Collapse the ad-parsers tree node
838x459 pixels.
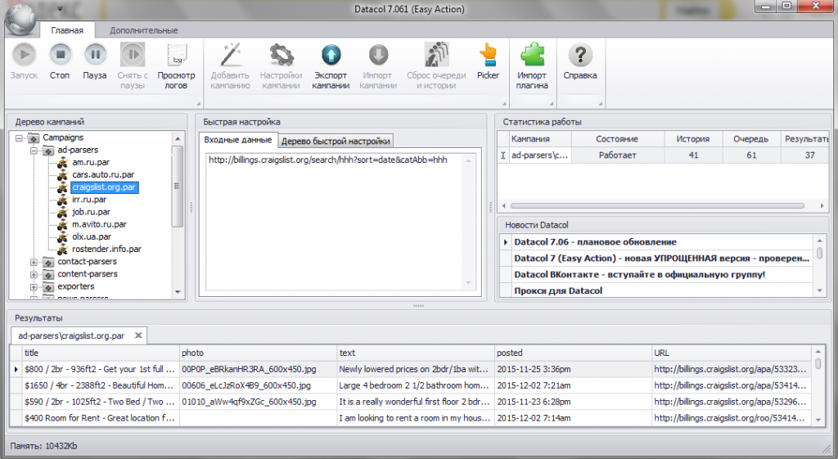tap(34, 151)
